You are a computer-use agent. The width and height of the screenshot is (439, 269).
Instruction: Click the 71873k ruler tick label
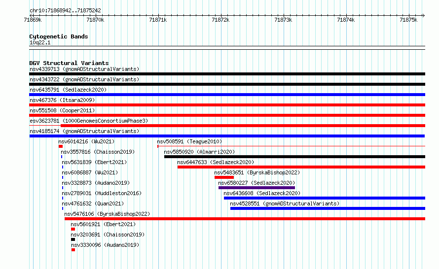click(283, 20)
